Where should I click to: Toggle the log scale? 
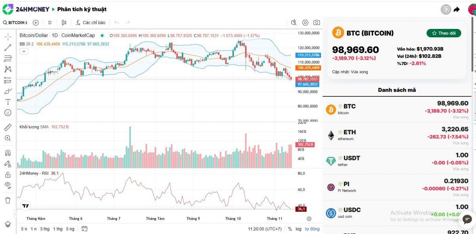[x=298, y=229]
